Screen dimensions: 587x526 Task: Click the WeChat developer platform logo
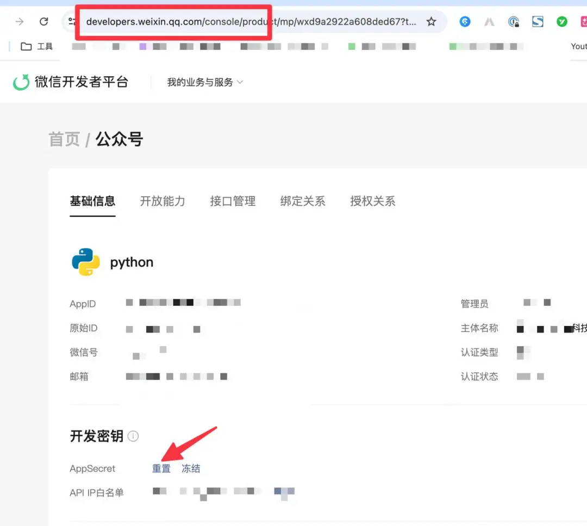tap(70, 82)
